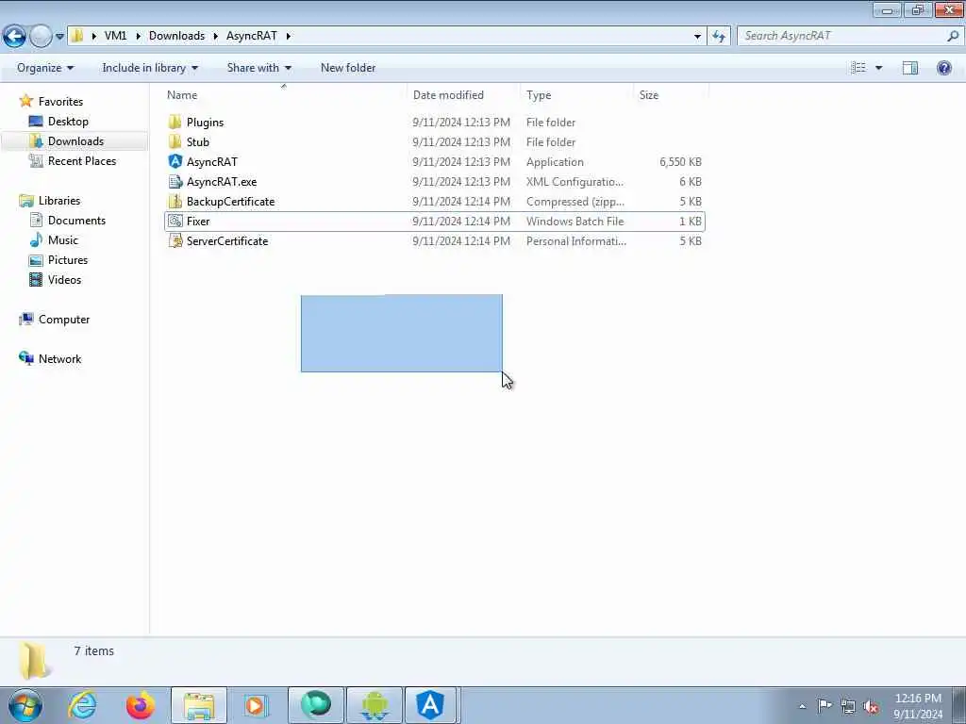Click the Windows Batch File type cell
The height and width of the screenshot is (724, 966).
575,221
